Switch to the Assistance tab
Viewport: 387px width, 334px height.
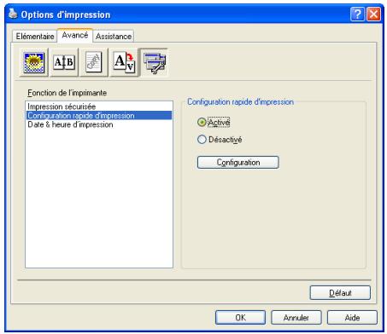(114, 37)
